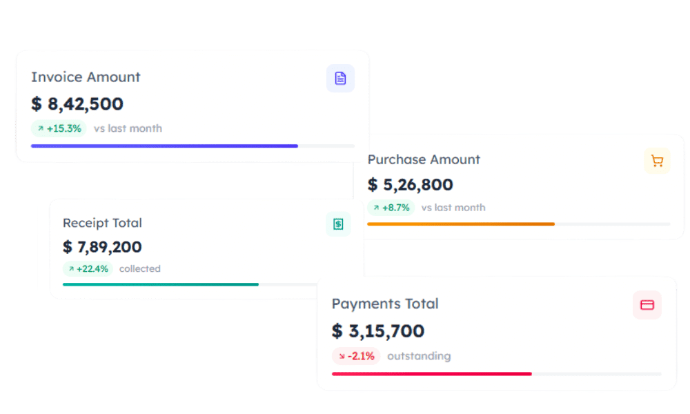The width and height of the screenshot is (690, 414).
Task: Toggle the -2.1% badge on Payments Total card
Action: [356, 356]
